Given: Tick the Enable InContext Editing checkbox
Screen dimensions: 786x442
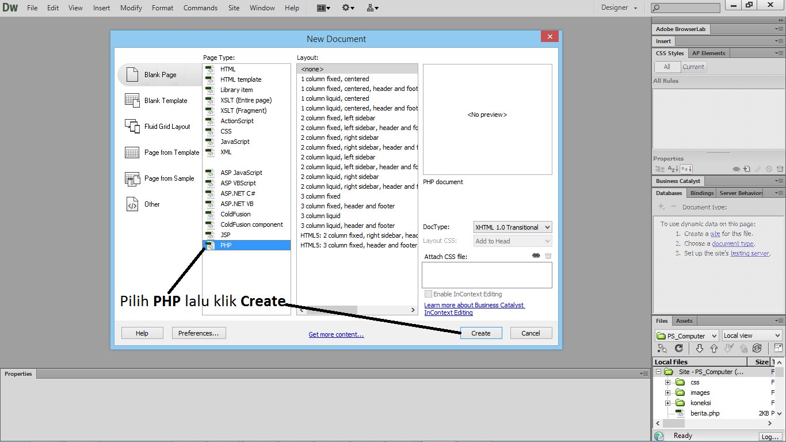Looking at the screenshot, I should [428, 294].
